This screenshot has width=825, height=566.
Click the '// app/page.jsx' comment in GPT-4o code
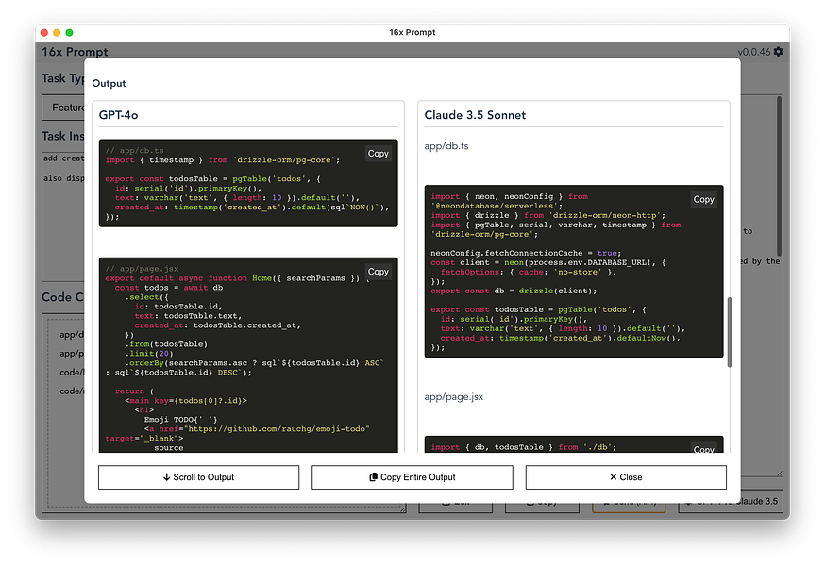tap(142, 269)
